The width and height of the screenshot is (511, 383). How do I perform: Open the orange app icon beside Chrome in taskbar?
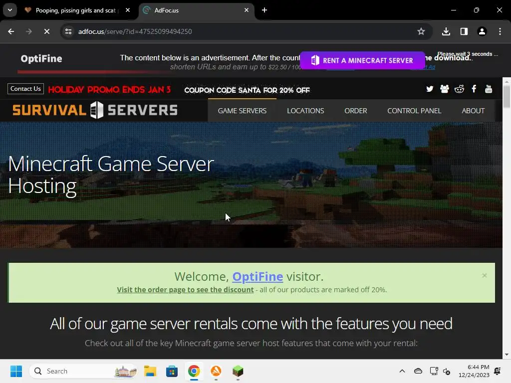pyautogui.click(x=216, y=371)
